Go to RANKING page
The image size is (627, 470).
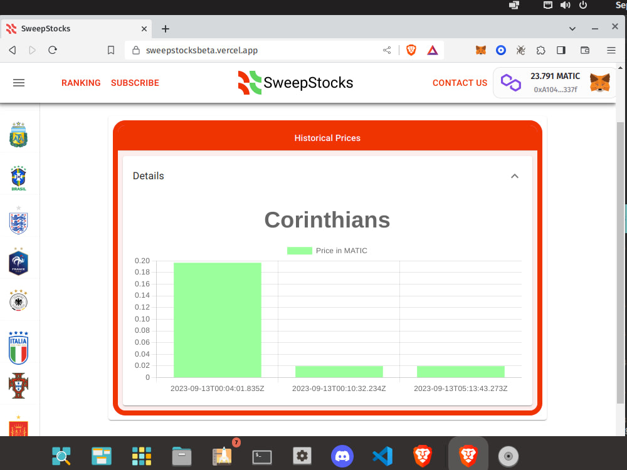click(x=81, y=83)
